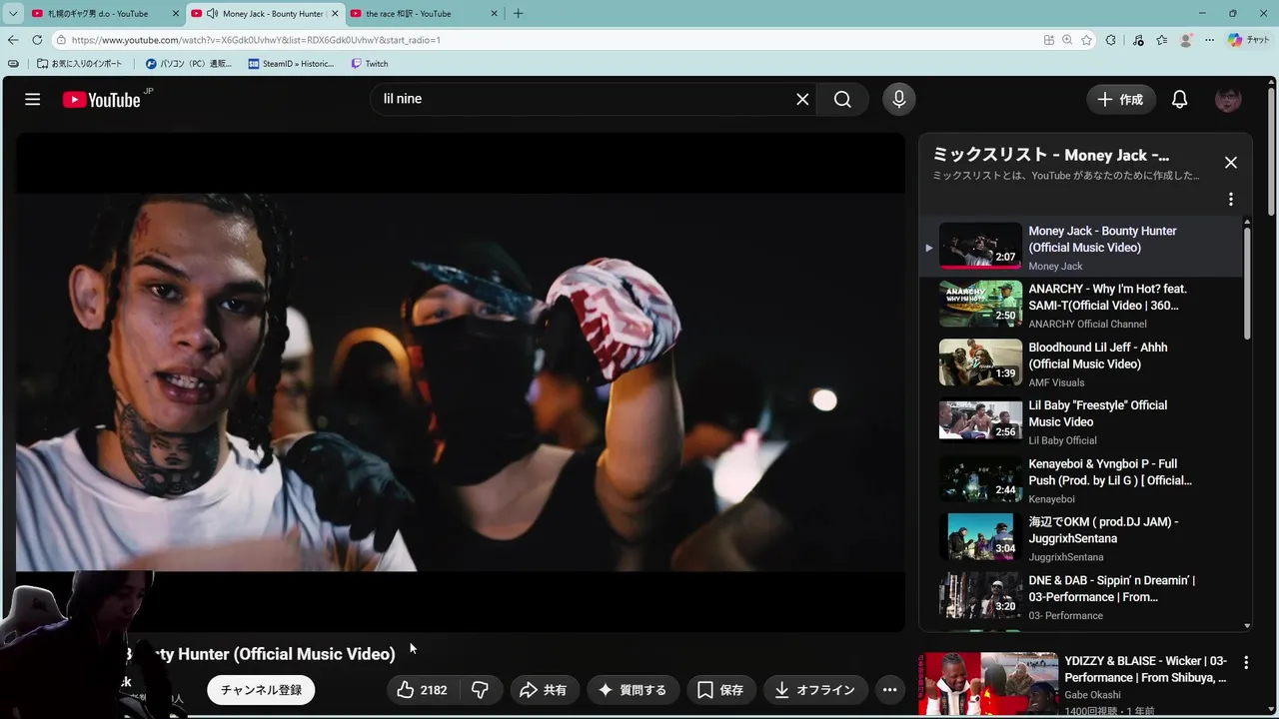Open a new browser tab
The image size is (1279, 719).
(518, 14)
